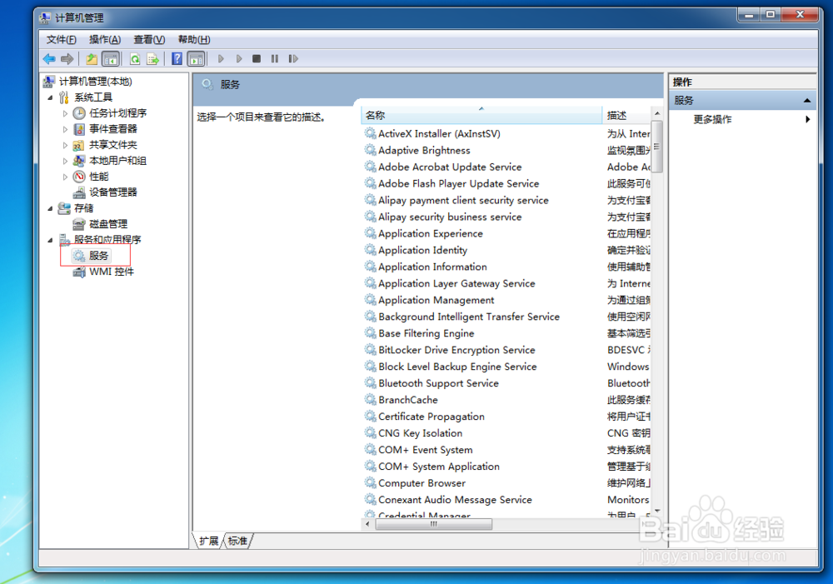
Task: Collapse the 存储 tree node
Action: click(51, 209)
